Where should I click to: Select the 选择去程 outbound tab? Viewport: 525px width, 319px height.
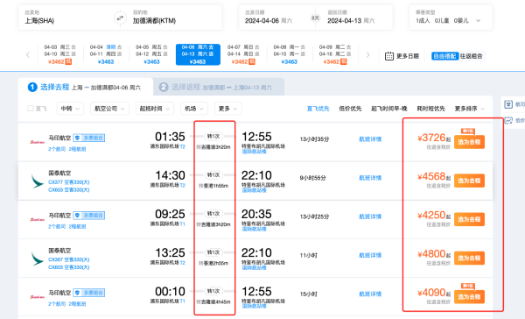[x=86, y=88]
